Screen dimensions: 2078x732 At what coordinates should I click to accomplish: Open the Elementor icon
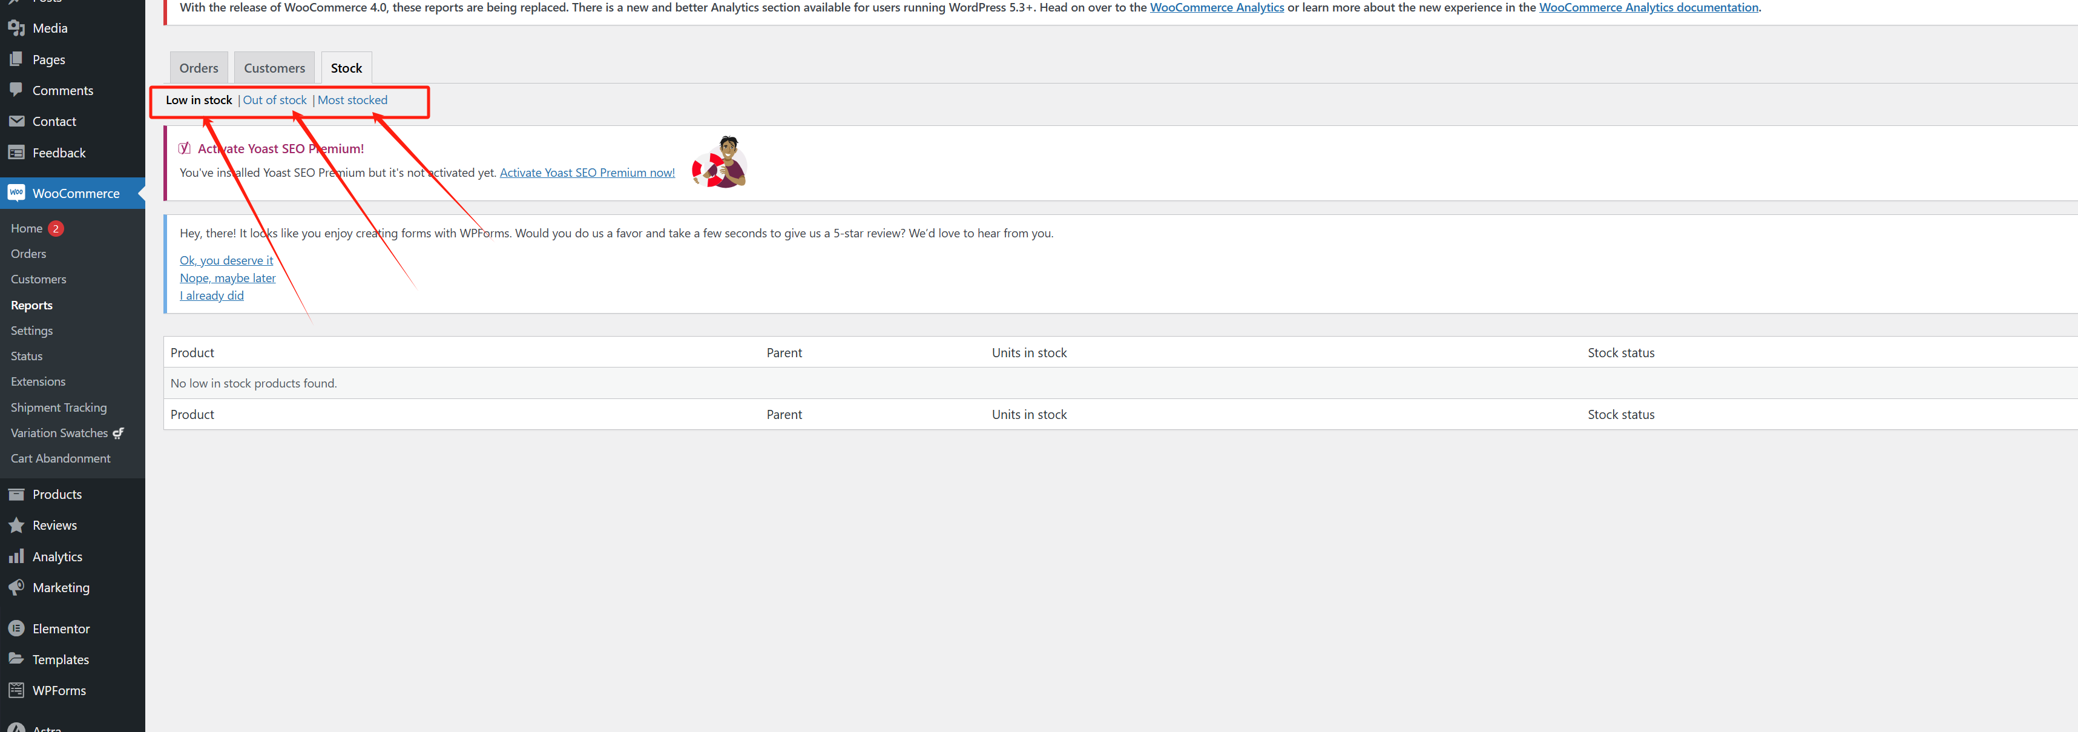[17, 628]
